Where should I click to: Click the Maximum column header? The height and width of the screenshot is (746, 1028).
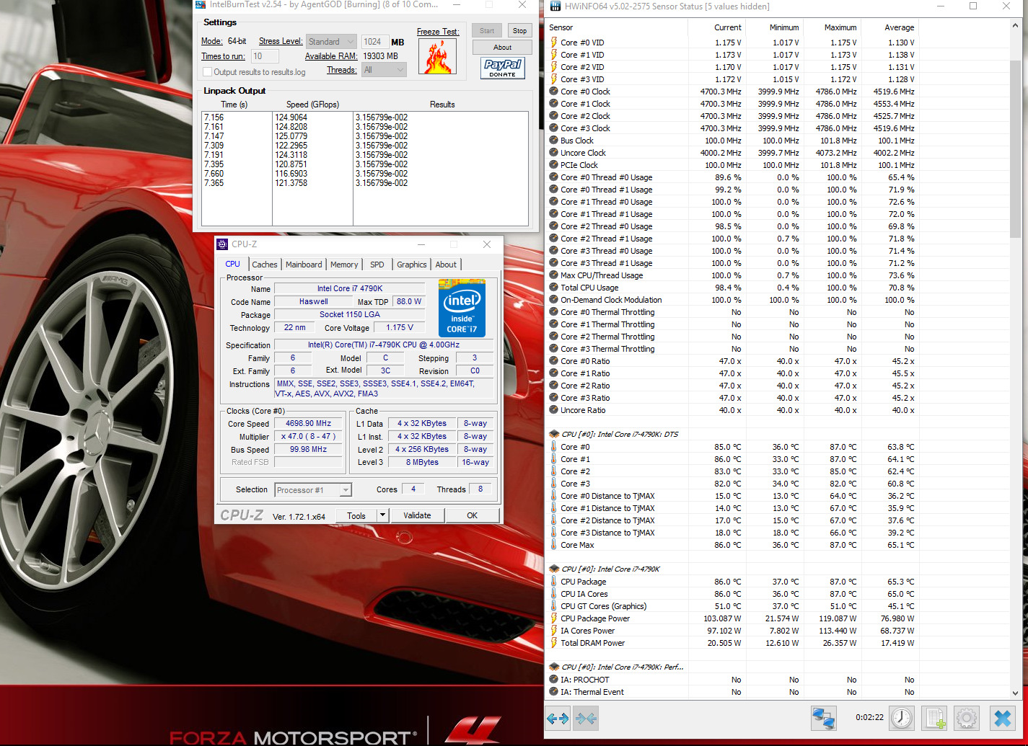click(x=832, y=27)
